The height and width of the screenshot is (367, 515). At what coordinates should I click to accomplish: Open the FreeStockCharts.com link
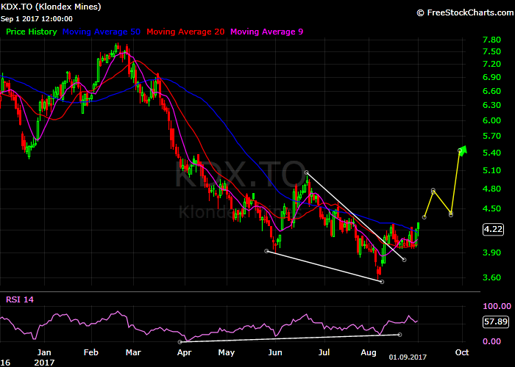pos(468,13)
